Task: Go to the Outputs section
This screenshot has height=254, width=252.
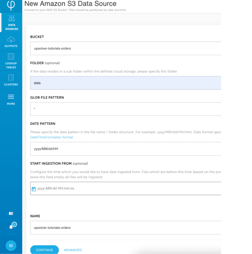Action: (x=11, y=42)
